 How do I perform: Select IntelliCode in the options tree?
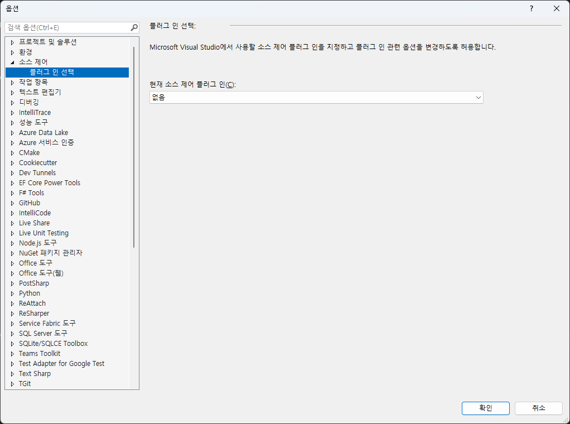point(35,213)
